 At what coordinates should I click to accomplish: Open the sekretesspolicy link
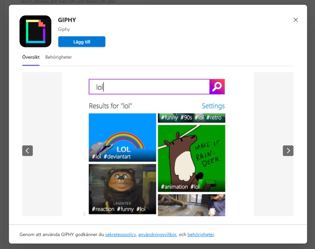click(x=121, y=235)
